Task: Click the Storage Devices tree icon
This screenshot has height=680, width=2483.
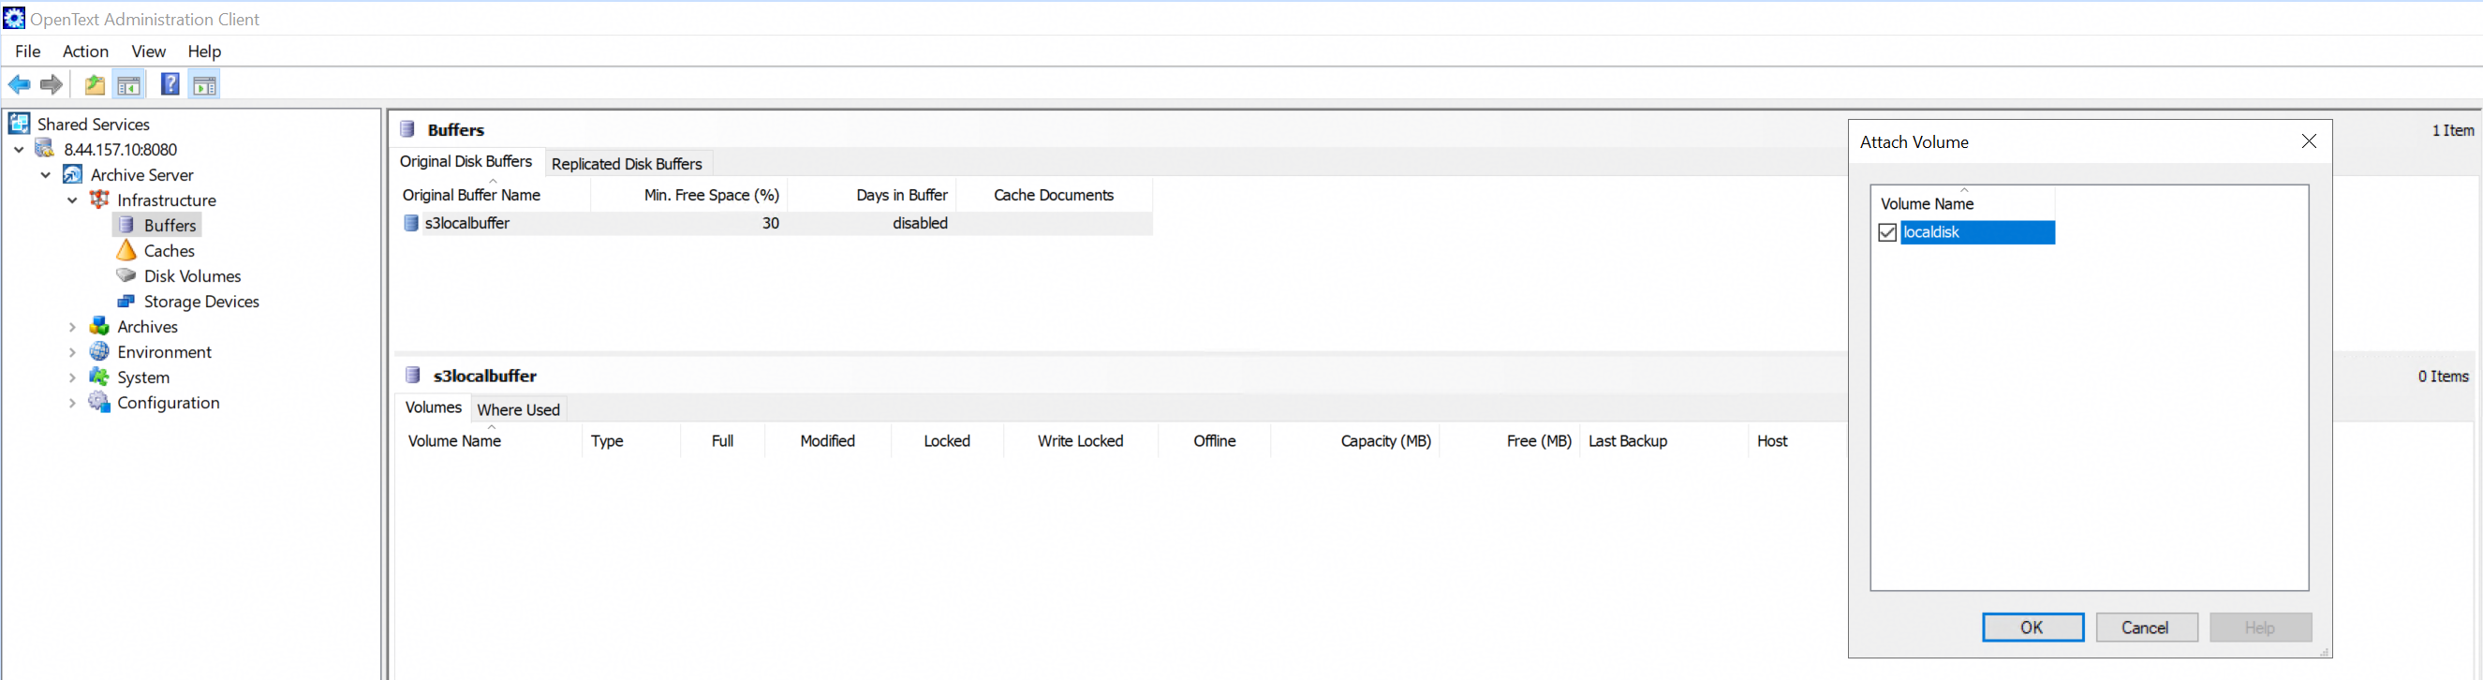Action: [126, 301]
